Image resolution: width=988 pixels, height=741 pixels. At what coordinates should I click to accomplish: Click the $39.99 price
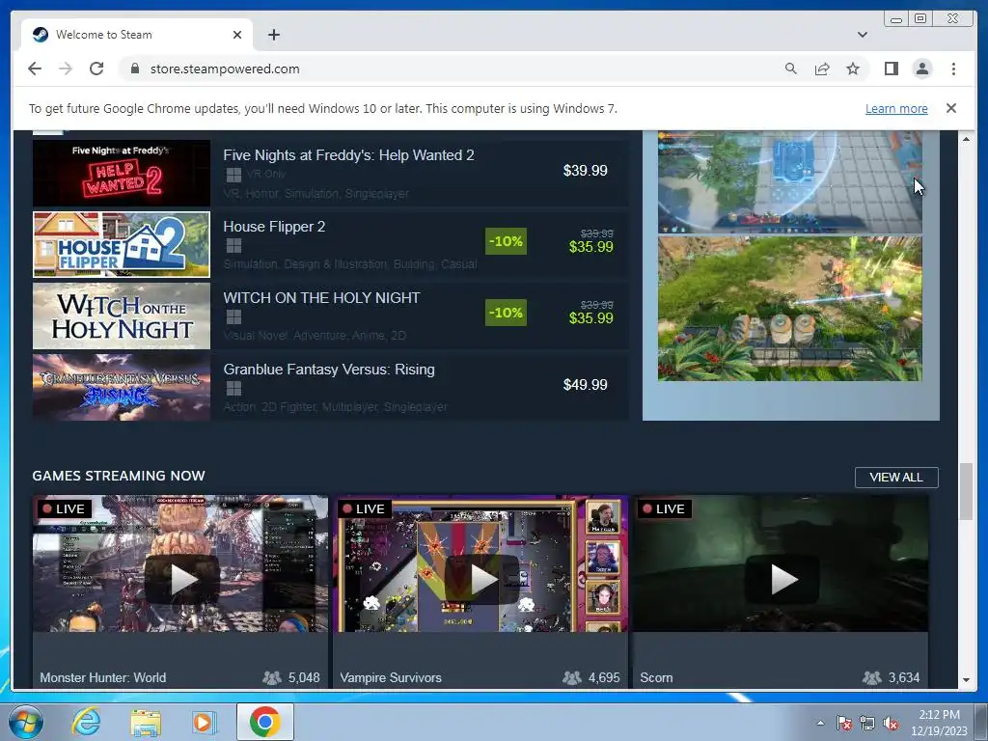(586, 171)
